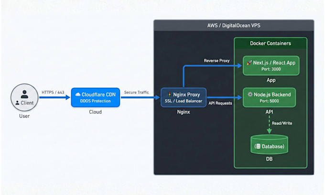The height and width of the screenshot is (195, 325).
Task: Click the App caption under Next.js box
Action: 271,80
